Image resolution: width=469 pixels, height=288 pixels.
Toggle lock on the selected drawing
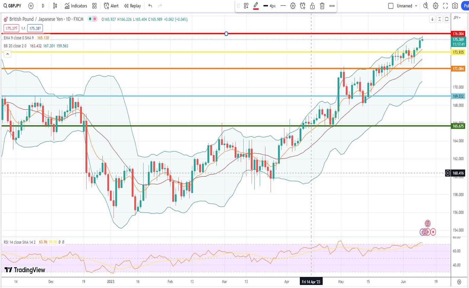(x=312, y=6)
